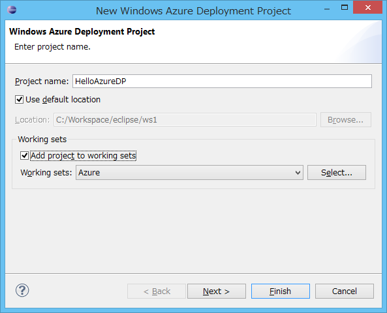The height and width of the screenshot is (313, 387).
Task: Click the disabled Browse... button
Action: 345,119
